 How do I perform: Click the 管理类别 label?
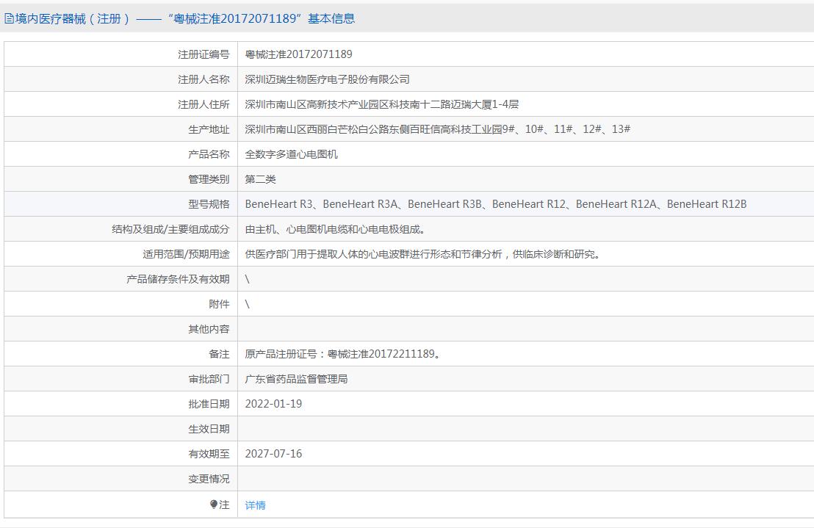[x=209, y=179]
